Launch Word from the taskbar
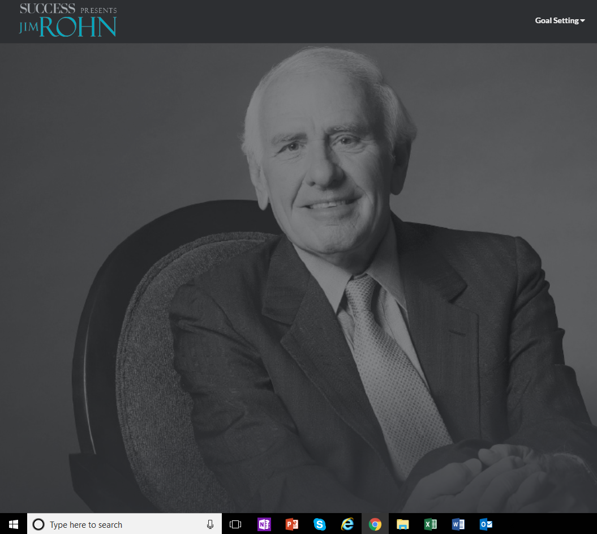597x534 pixels. point(458,524)
